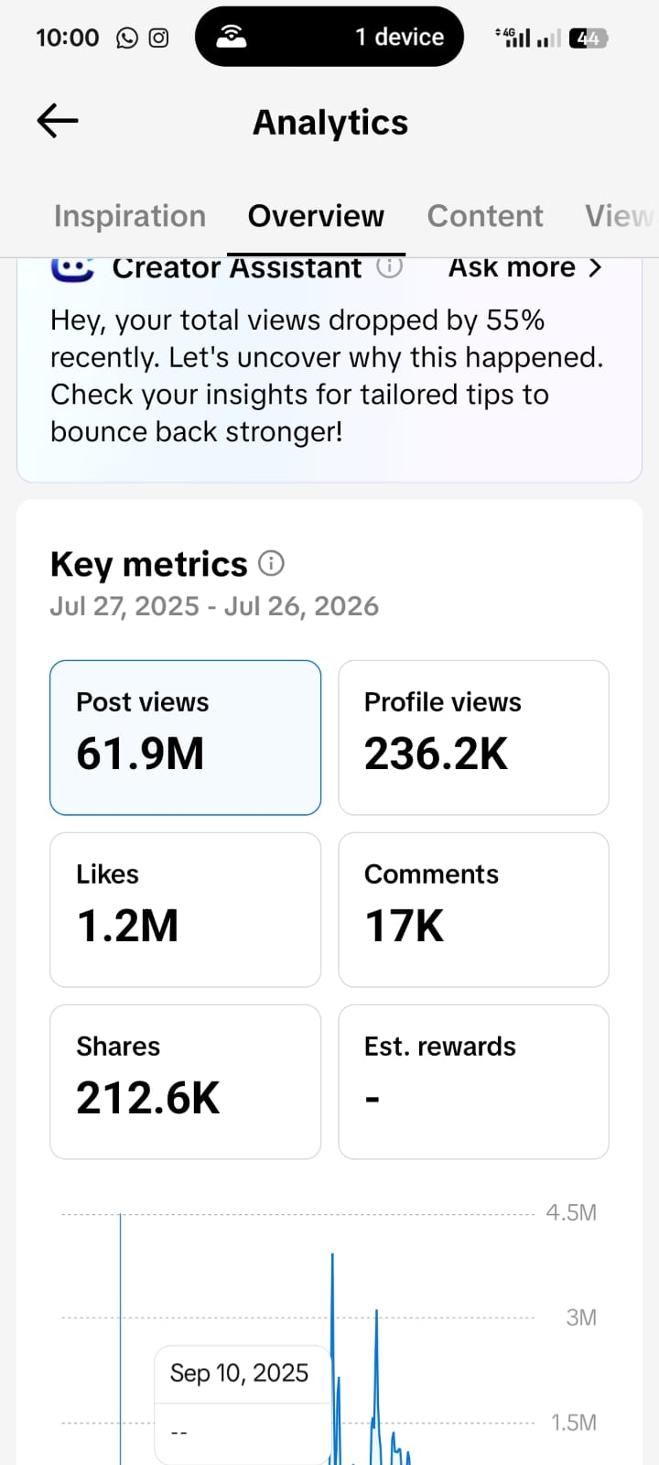Tap the Creator Assistant robot icon
This screenshot has width=659, height=1465.
point(72,268)
